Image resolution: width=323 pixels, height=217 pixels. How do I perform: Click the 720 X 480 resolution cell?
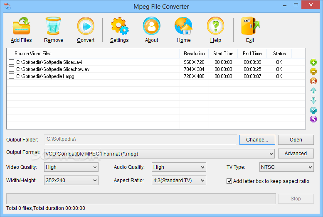coord(194,76)
